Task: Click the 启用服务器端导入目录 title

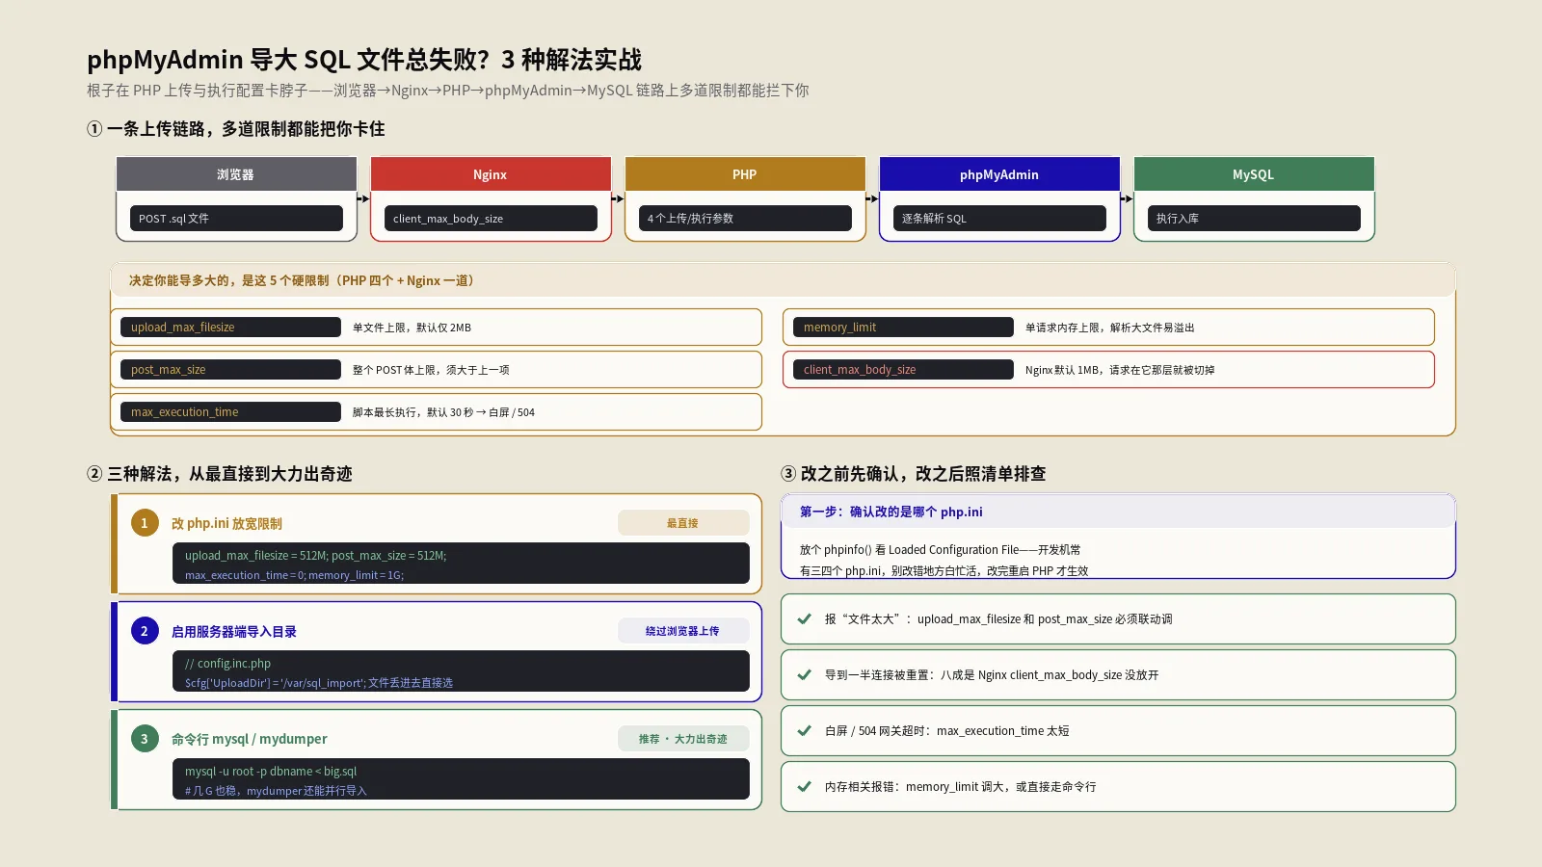Action: [x=234, y=631]
